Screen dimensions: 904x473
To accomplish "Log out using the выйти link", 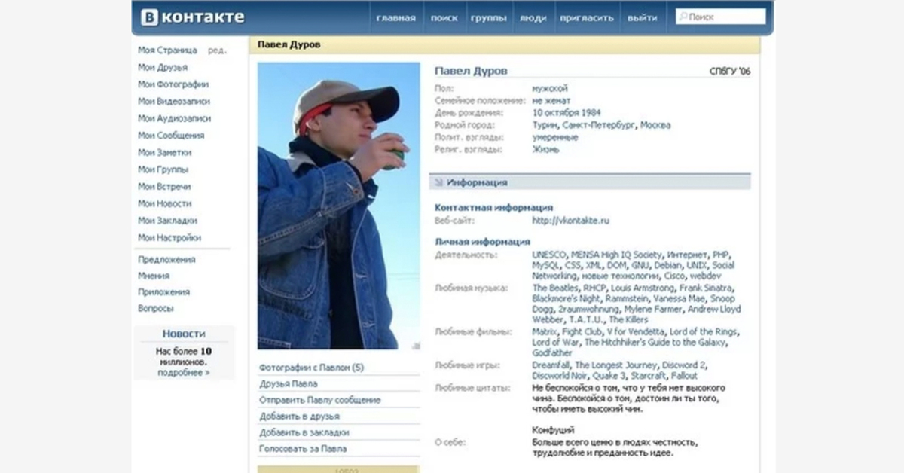I will coord(642,18).
